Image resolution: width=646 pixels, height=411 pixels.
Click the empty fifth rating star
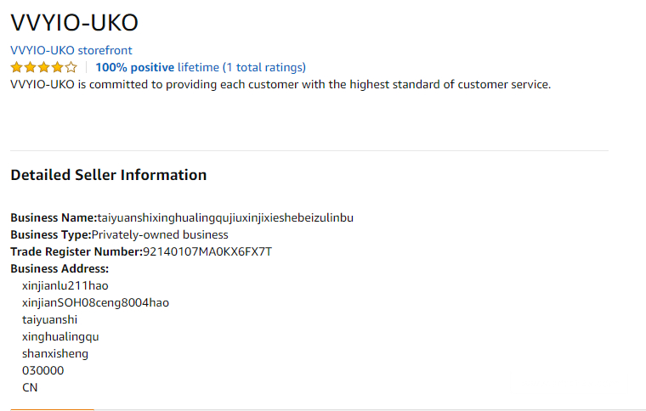pos(71,67)
